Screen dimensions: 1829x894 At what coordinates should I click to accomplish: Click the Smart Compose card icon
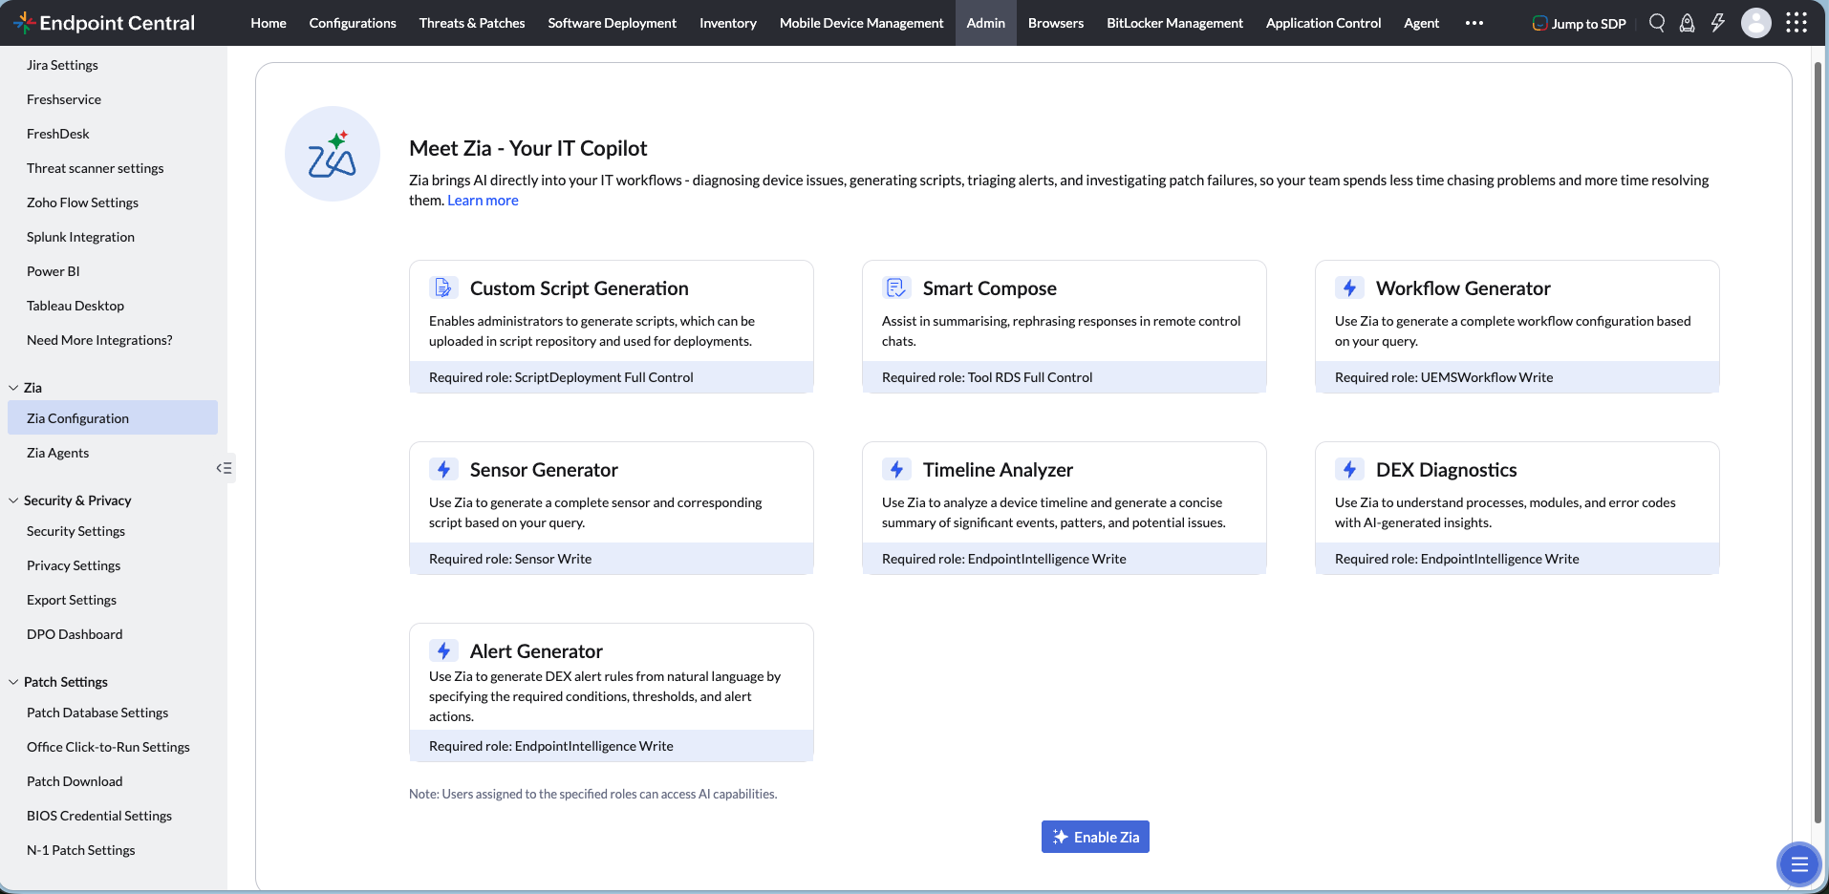click(896, 287)
